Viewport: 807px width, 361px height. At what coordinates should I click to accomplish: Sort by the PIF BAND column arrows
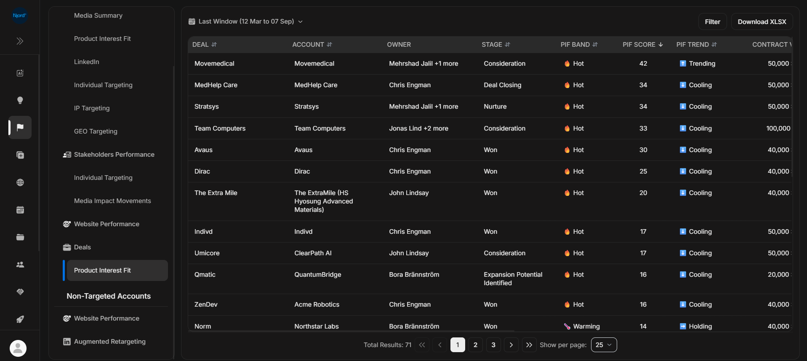coord(595,45)
